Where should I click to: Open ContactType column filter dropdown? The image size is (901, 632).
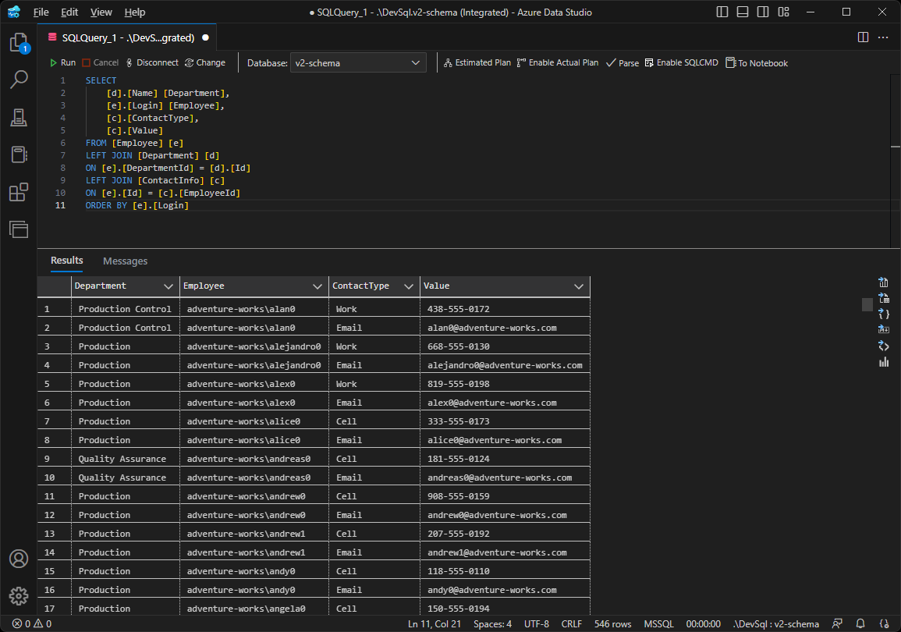(x=409, y=286)
